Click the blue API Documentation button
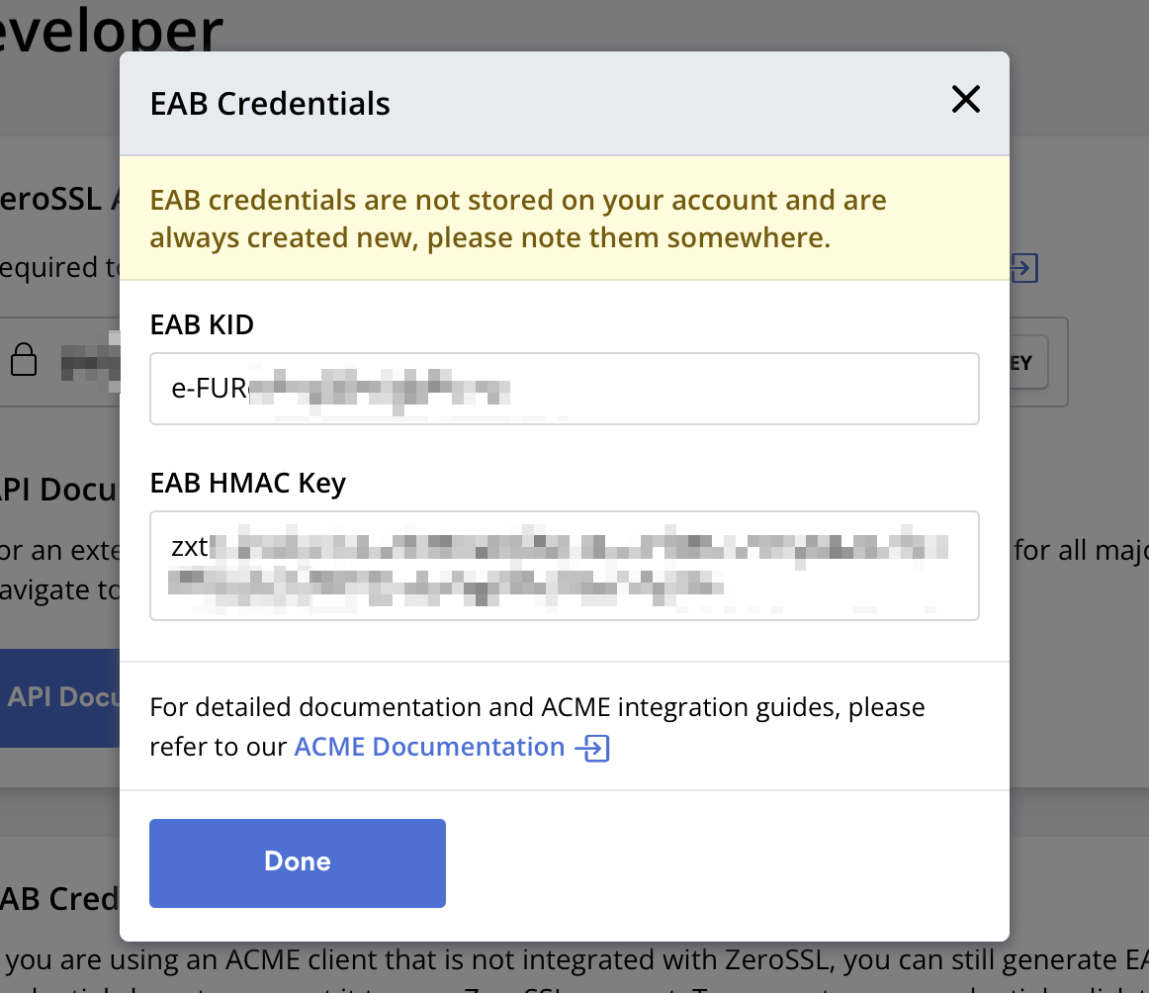Viewport: 1149px width, 993px height. pos(59,697)
